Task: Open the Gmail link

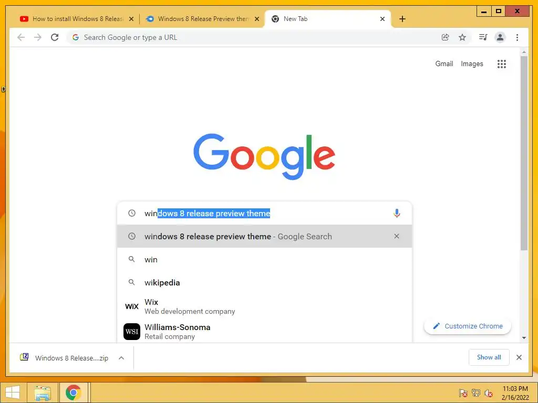Action: pos(444,63)
